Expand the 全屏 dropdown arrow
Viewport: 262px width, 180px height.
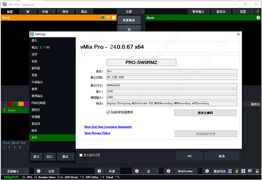(143, 11)
